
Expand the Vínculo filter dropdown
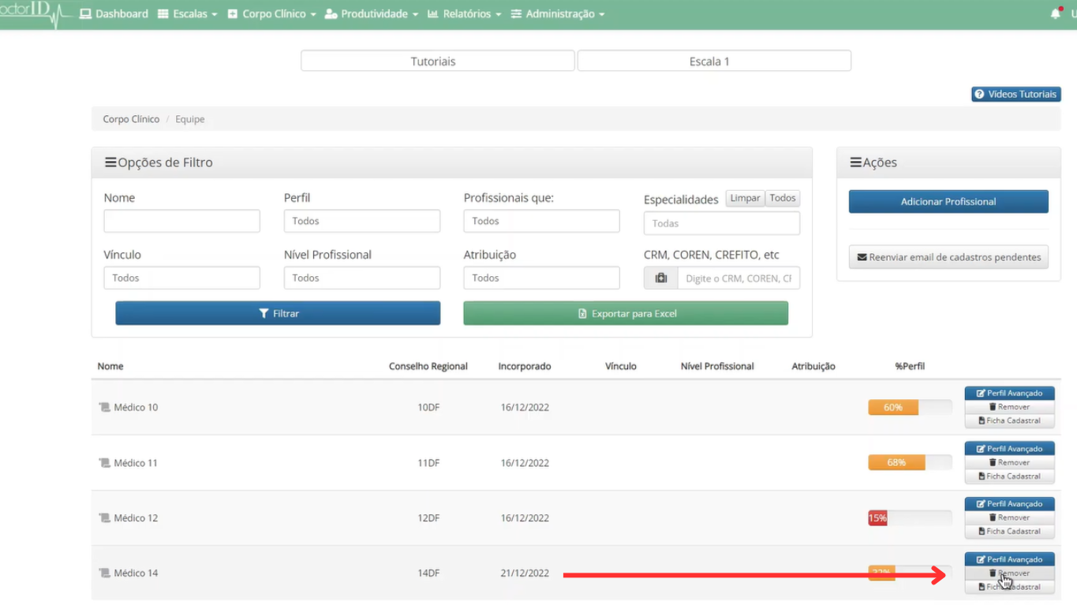(x=181, y=278)
